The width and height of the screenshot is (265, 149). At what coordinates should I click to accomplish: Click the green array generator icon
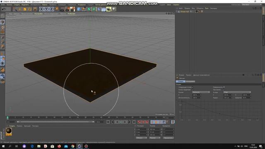coord(94,9)
